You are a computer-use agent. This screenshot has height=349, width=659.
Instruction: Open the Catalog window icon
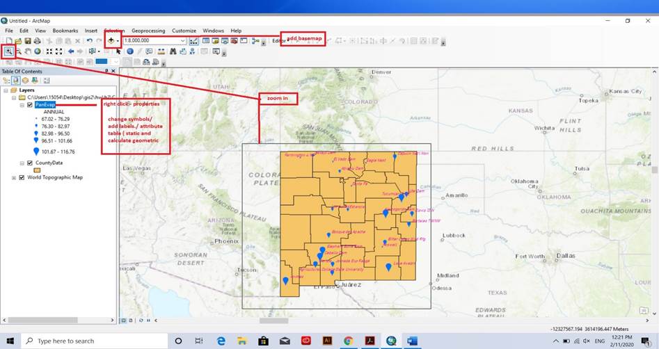tap(215, 41)
